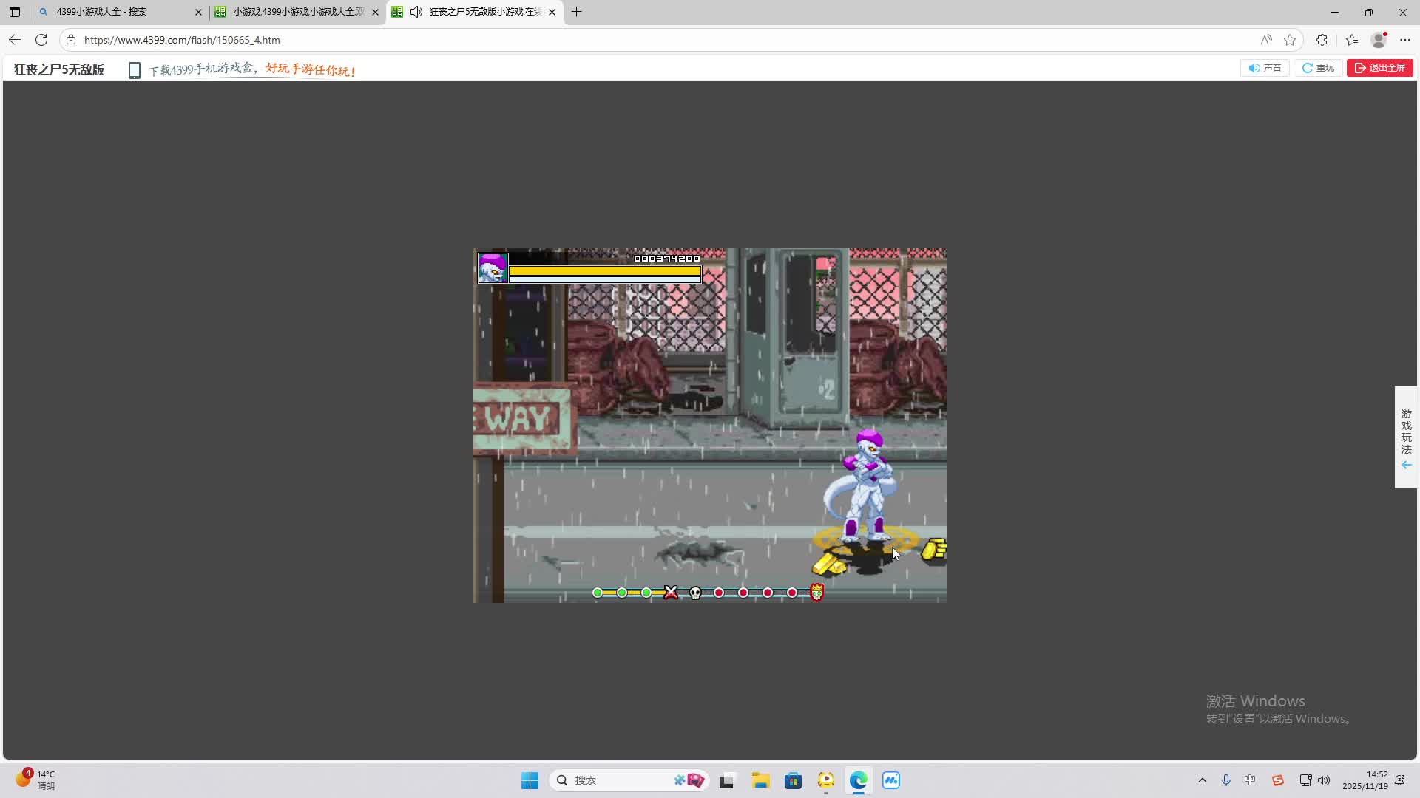This screenshot has width=1420, height=798.
Task: Show hidden system tray icons chevron
Action: 1202,780
